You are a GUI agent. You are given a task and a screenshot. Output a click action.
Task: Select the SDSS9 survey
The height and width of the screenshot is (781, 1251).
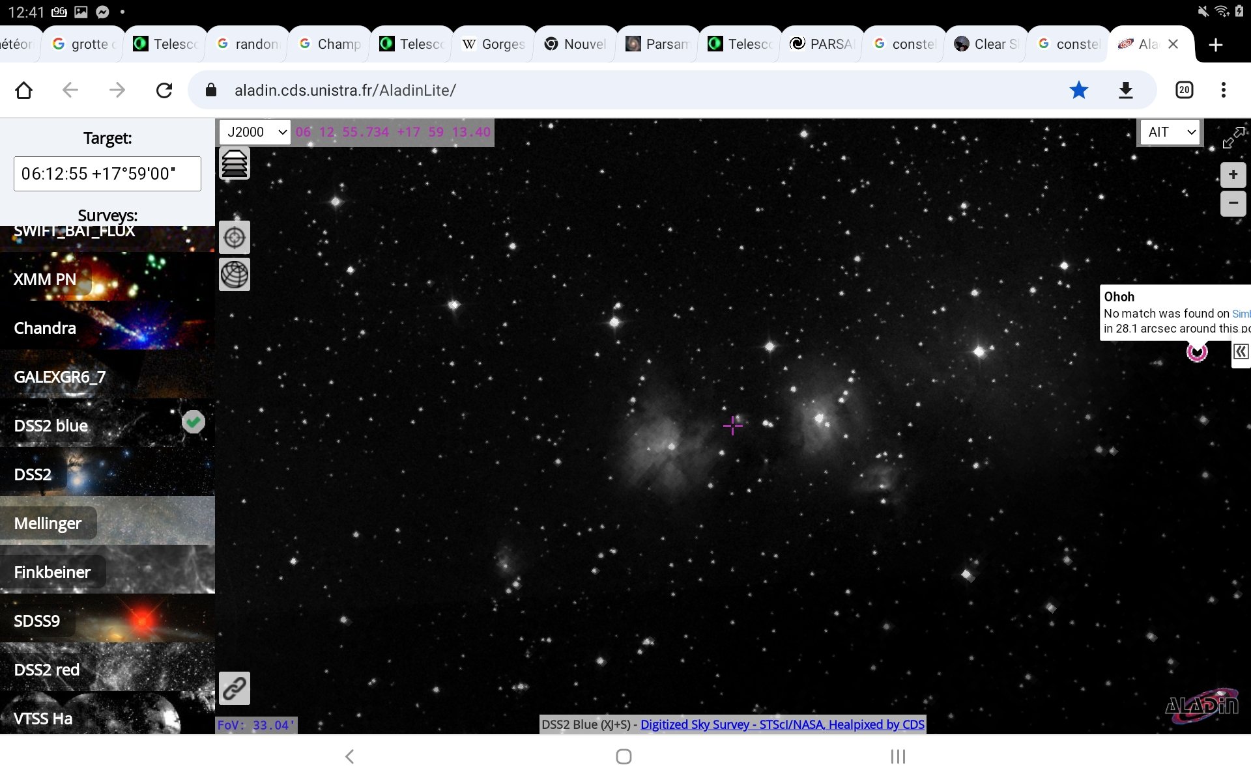pos(108,618)
